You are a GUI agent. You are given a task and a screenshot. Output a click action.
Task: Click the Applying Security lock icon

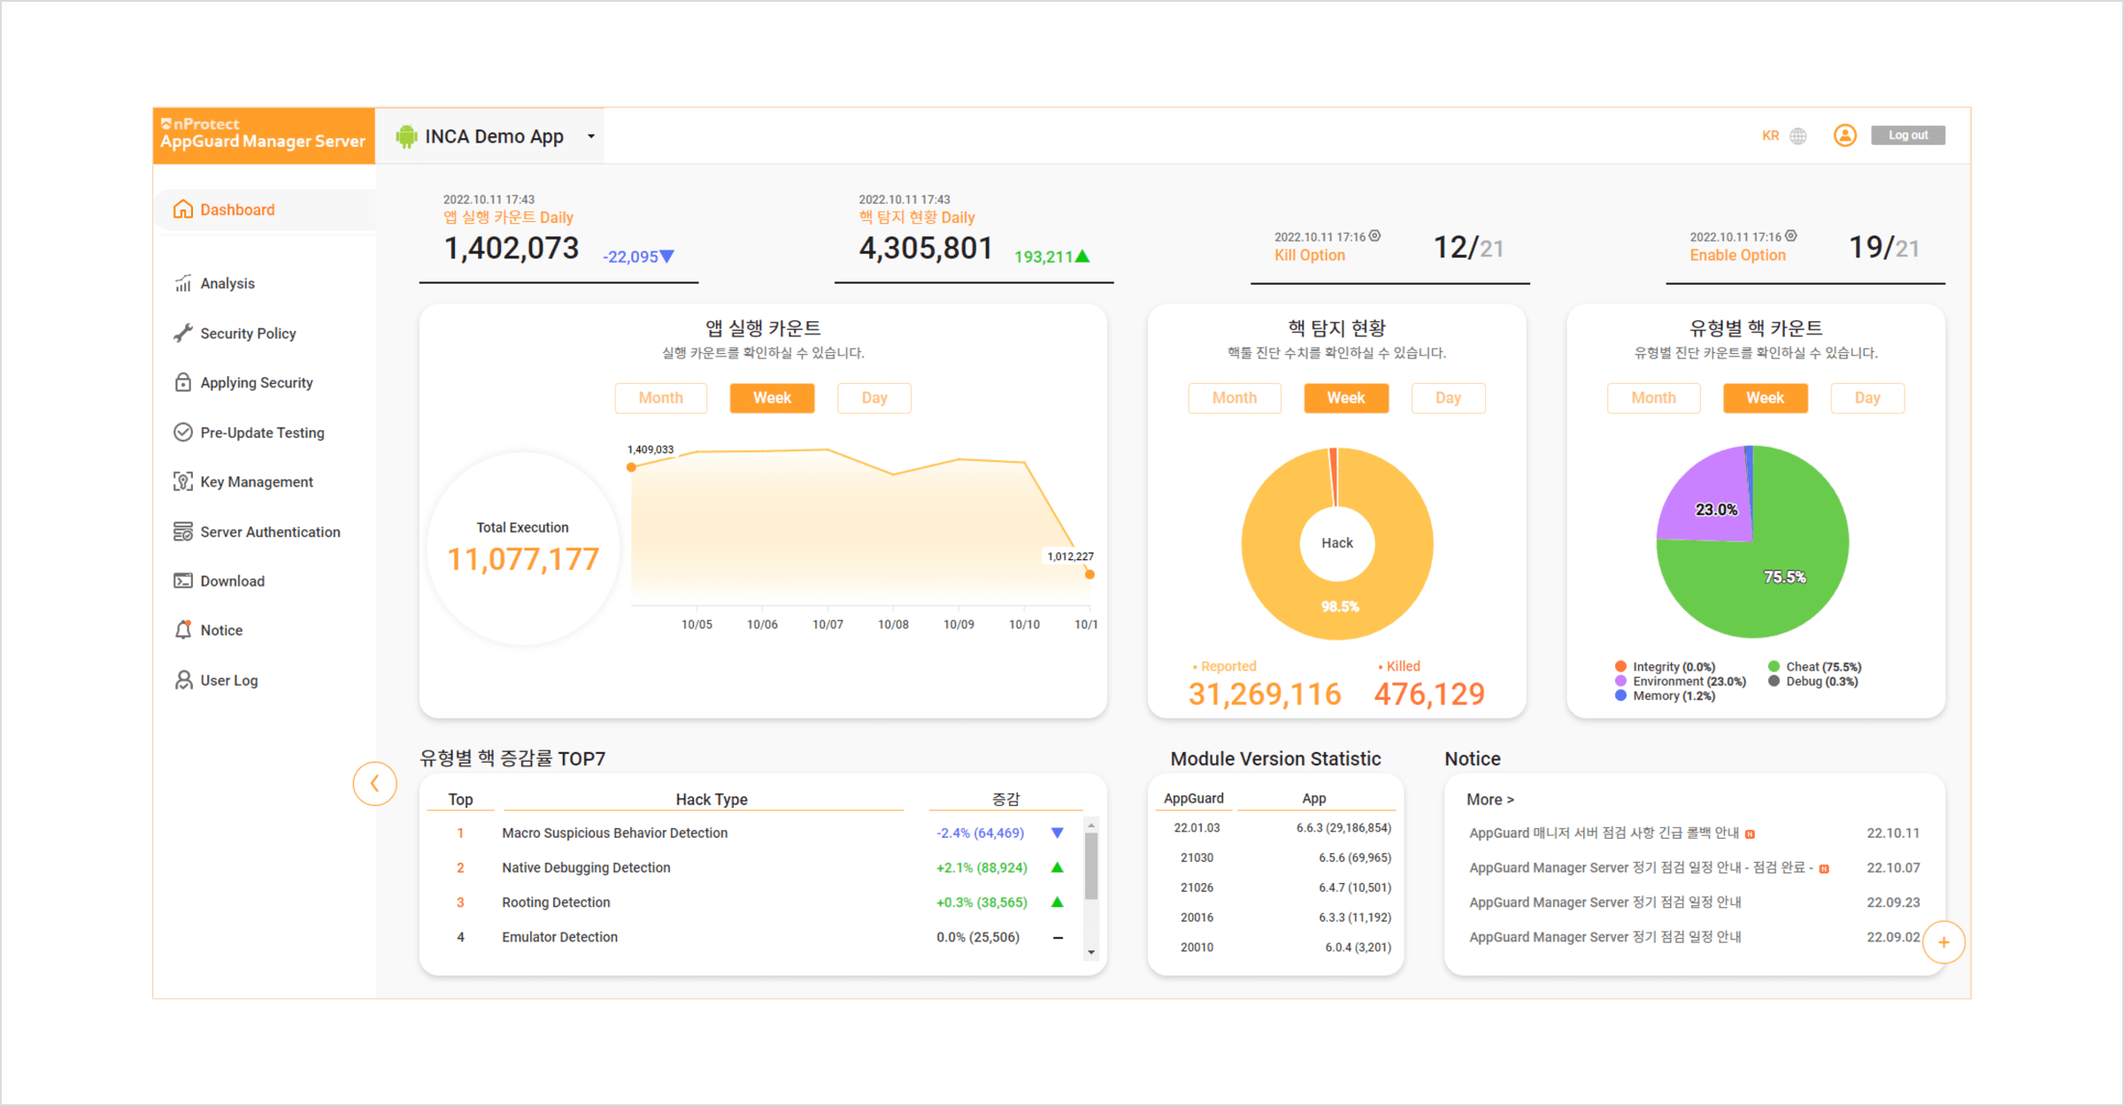pyautogui.click(x=183, y=383)
